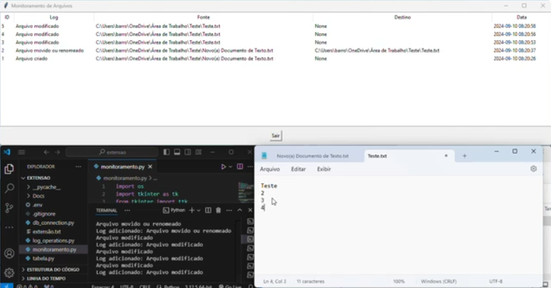Toggle the primary sidebar layout icon
The width and height of the screenshot is (551, 288).
click(166, 152)
